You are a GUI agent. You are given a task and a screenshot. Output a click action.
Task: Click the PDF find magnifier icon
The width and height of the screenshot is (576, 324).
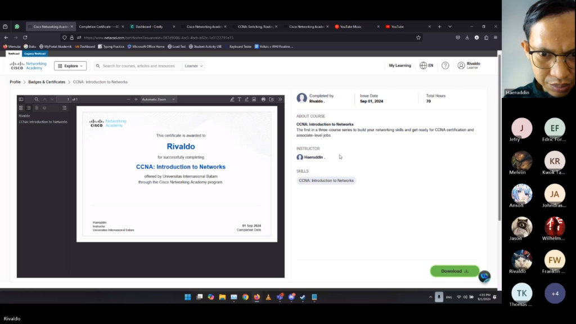(x=37, y=100)
